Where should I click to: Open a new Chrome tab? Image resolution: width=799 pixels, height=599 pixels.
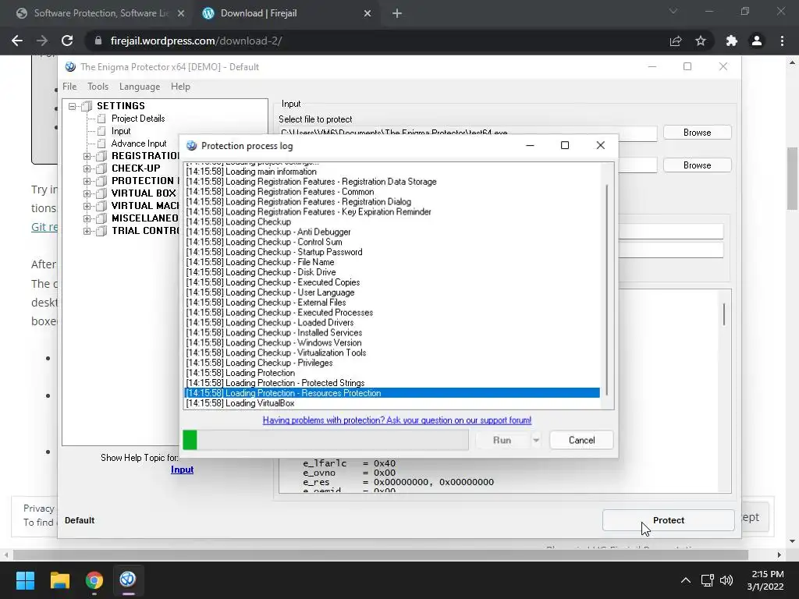(x=397, y=13)
